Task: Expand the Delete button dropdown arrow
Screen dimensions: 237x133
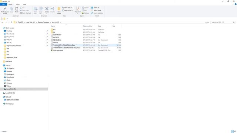Action: pos(47,14)
